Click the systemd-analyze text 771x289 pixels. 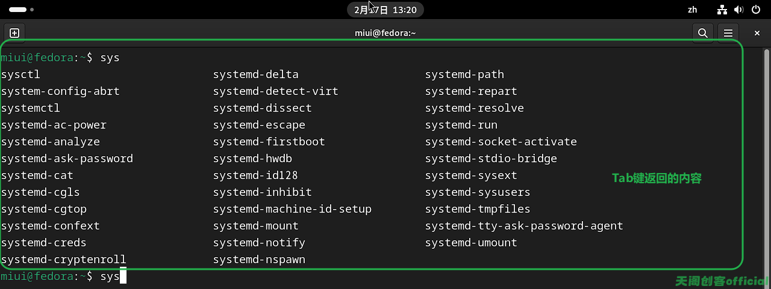point(51,142)
